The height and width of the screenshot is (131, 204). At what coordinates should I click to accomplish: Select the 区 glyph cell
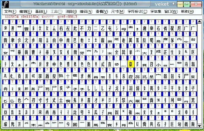click(193, 52)
